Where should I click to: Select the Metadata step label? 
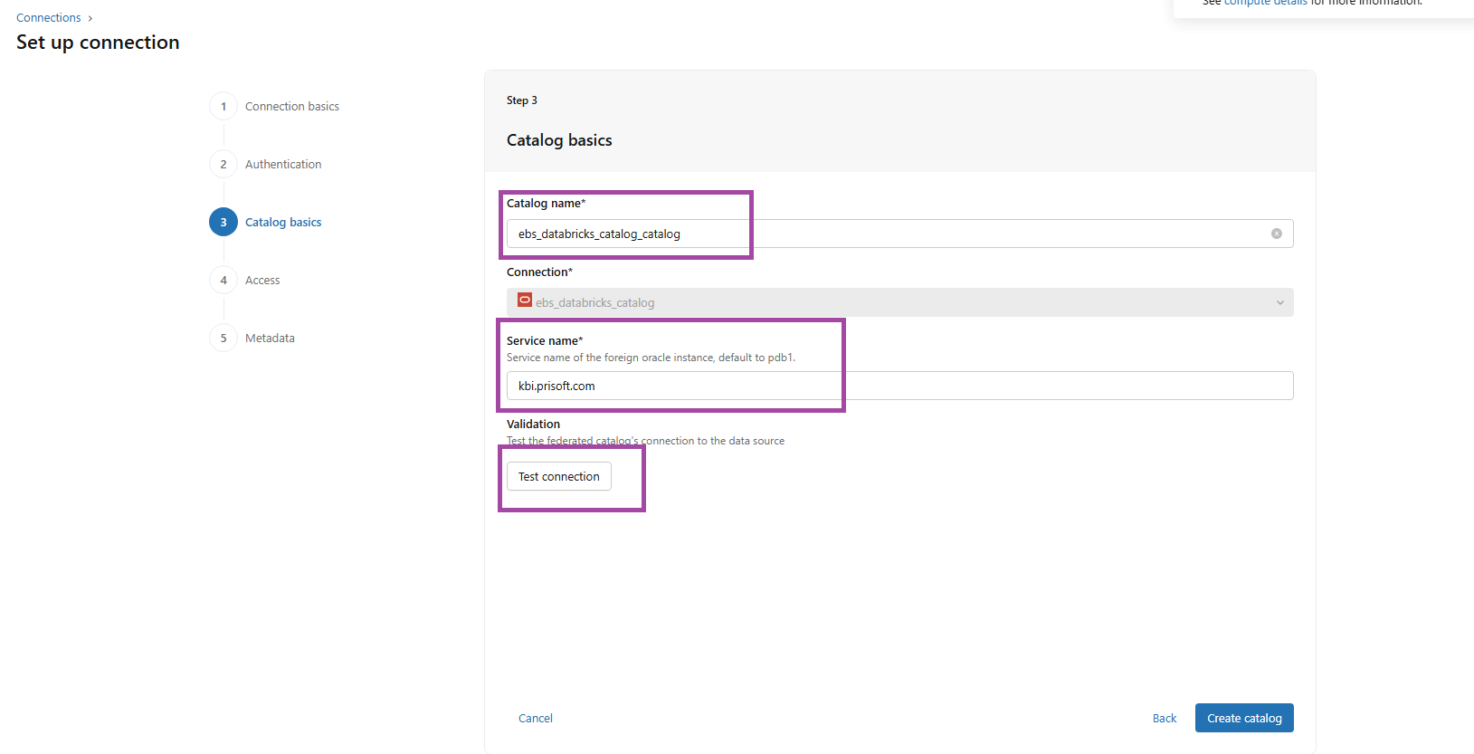270,339
